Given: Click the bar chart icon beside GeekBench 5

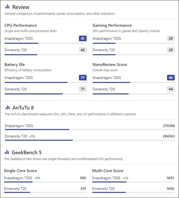Looking at the screenshot, I should click(7, 152).
